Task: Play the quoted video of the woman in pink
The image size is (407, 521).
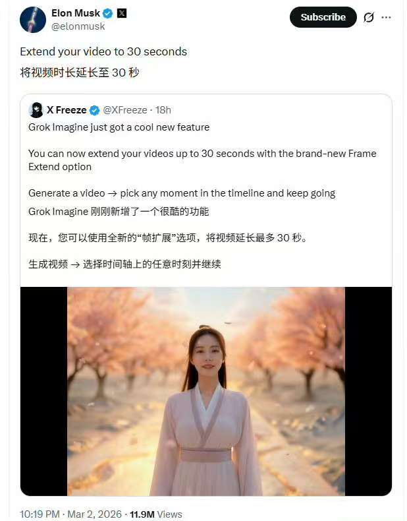Action: tap(206, 392)
